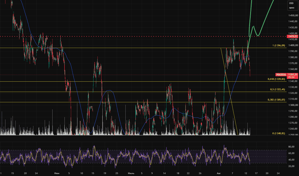Click 40,00 on the oscillator scale
299x176 pixels.
(291, 160)
